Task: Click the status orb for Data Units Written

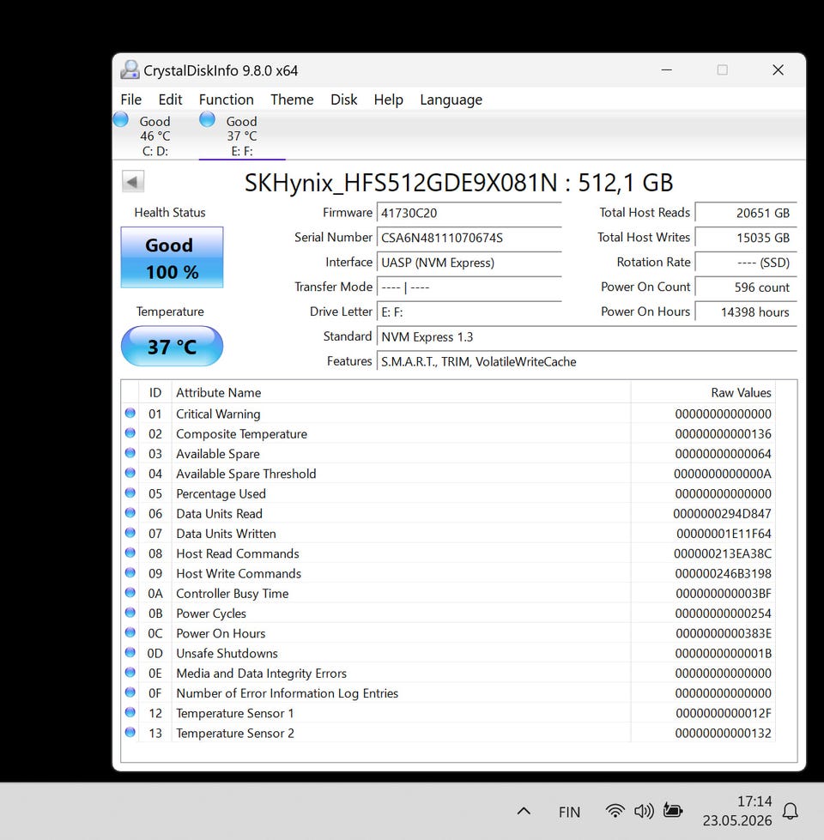Action: click(130, 533)
